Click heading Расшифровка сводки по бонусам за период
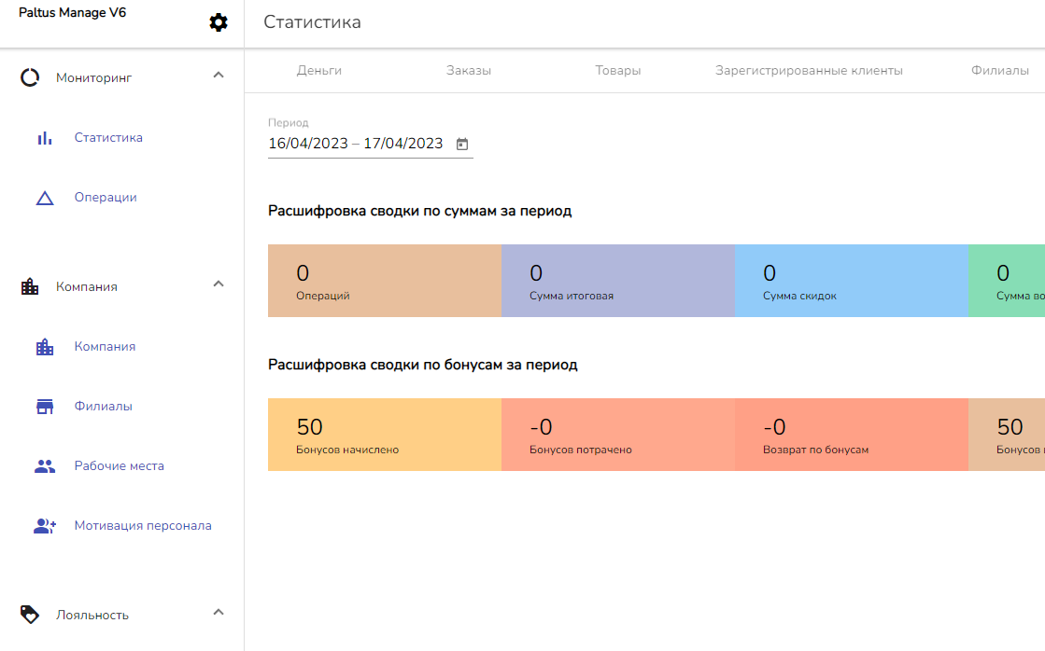Screen dimensions: 1045x651 [x=422, y=365]
